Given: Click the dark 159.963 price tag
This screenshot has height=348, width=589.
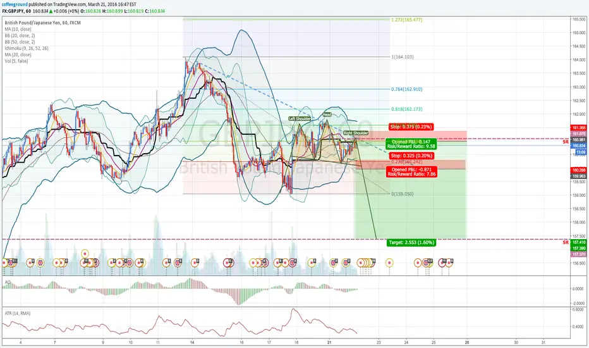Looking at the screenshot, I should point(578,176).
